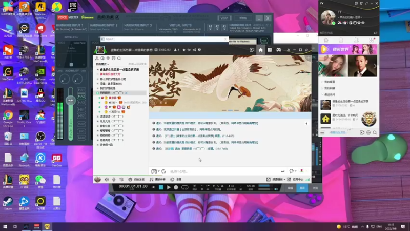Click the speaker icon in channel bottom bar

107,179
